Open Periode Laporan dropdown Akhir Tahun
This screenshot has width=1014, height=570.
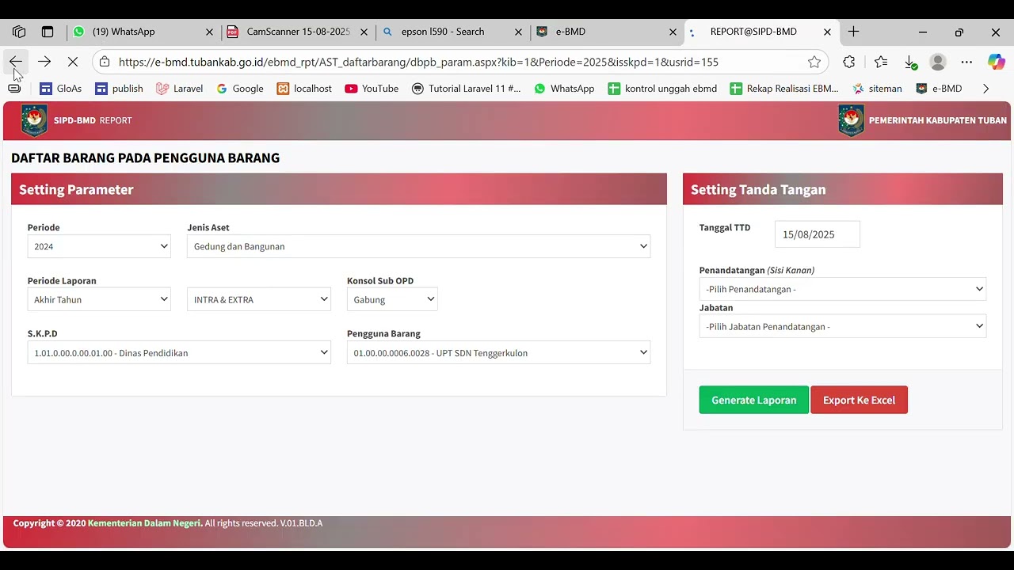coord(99,299)
